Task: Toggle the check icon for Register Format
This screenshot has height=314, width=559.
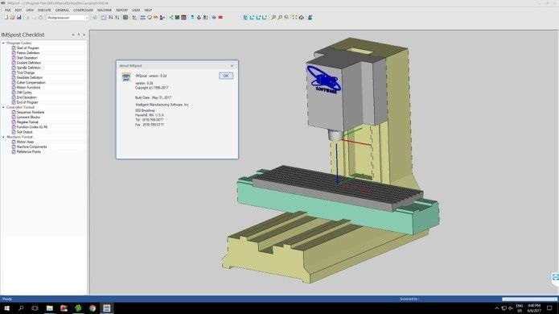Action: point(14,122)
